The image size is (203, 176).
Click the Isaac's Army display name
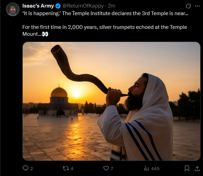click(x=38, y=6)
